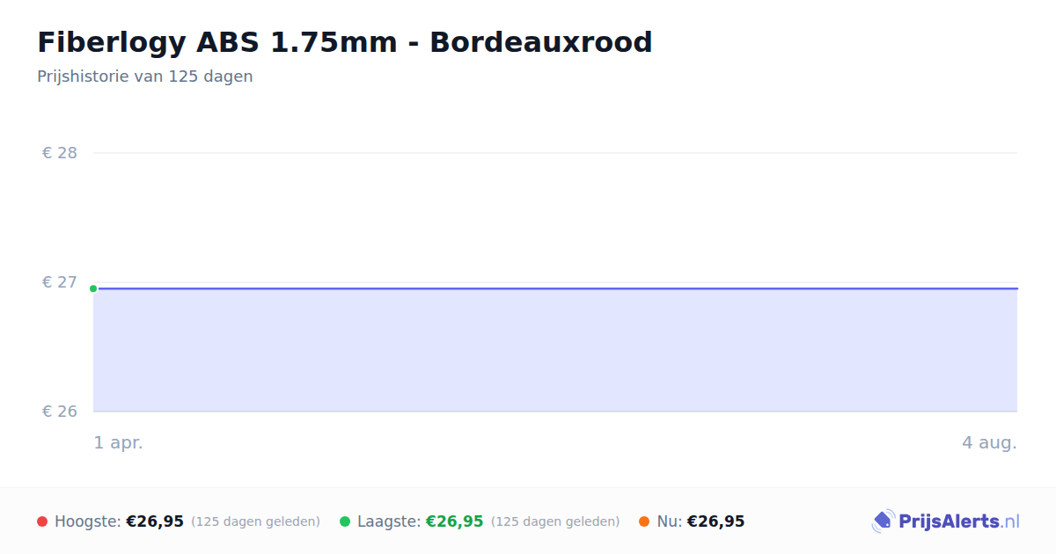
Task: Click '125 dagen geleden' next to Hoogste
Action: tap(255, 521)
